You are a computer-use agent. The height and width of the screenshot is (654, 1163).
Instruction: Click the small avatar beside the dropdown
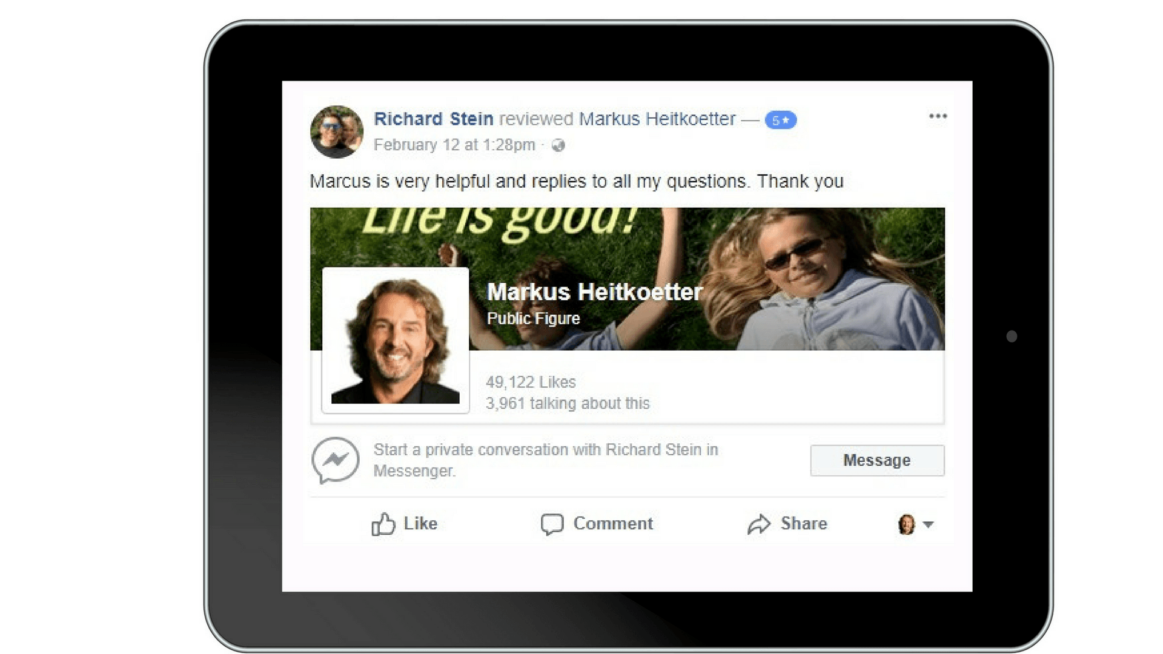click(906, 524)
